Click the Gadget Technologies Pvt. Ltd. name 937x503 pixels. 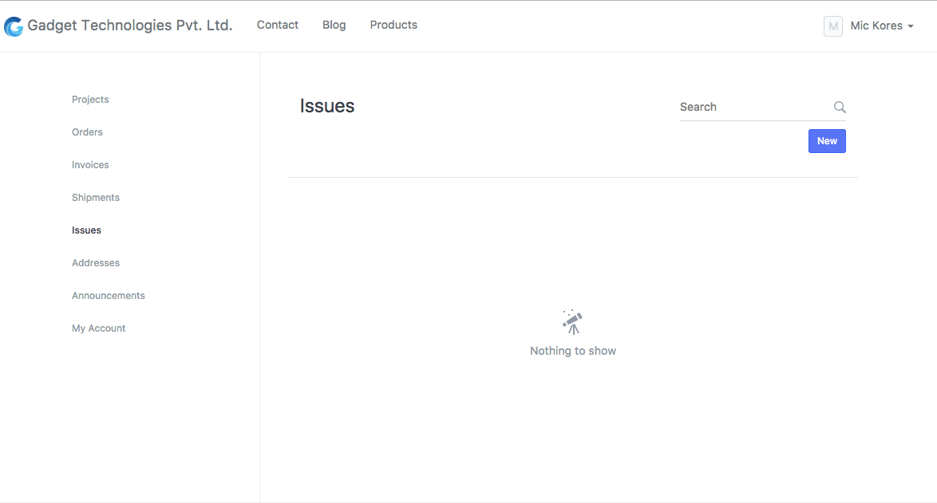[129, 25]
